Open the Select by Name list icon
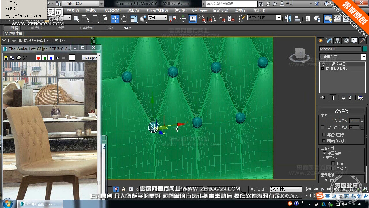Screen dimensions: 369x208 [x=86, y=19]
